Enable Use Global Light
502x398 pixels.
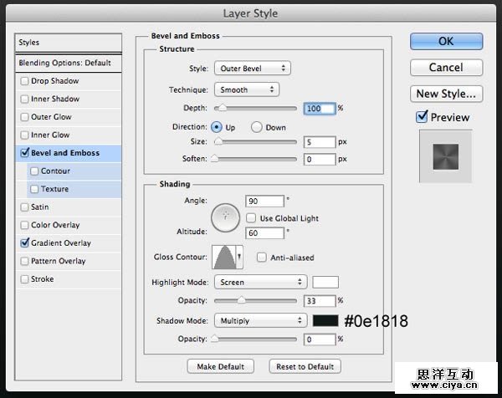click(251, 217)
